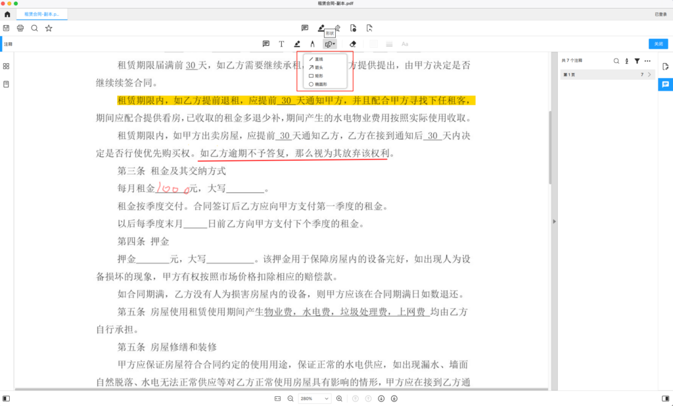Click the zoom in magnifier icon
The height and width of the screenshot is (406, 673).
pyautogui.click(x=339, y=399)
